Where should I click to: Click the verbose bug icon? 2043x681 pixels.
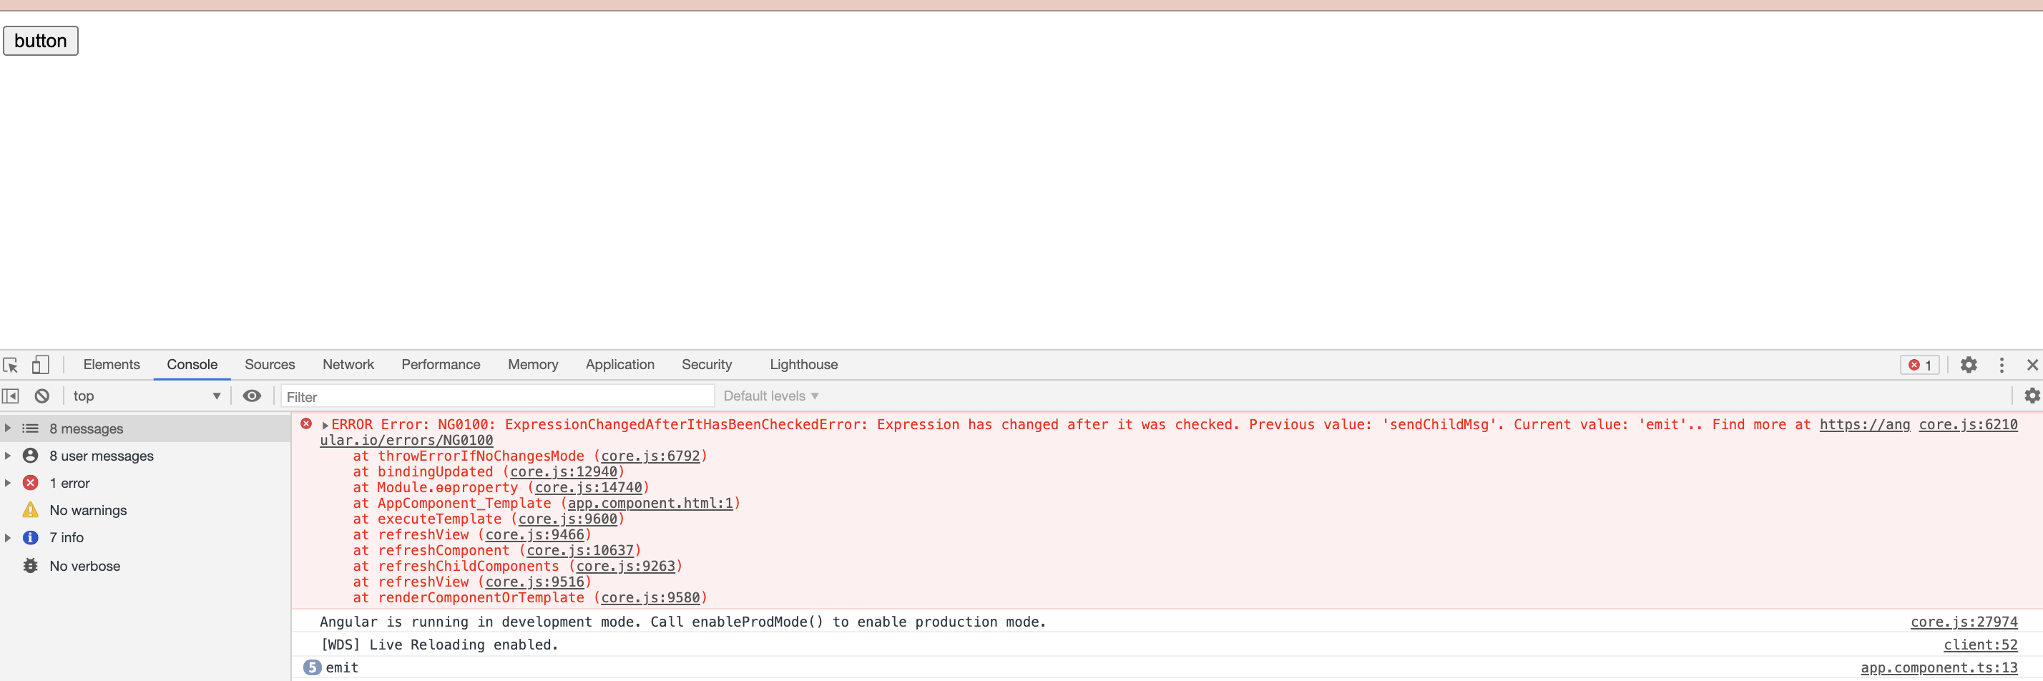pos(30,565)
